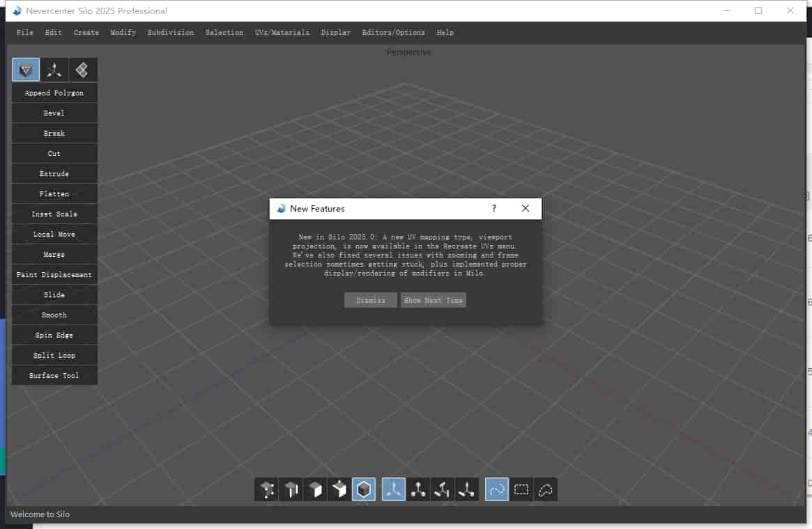The width and height of the screenshot is (812, 529).
Task: Switch to edge selection mode icon
Action: [291, 490]
